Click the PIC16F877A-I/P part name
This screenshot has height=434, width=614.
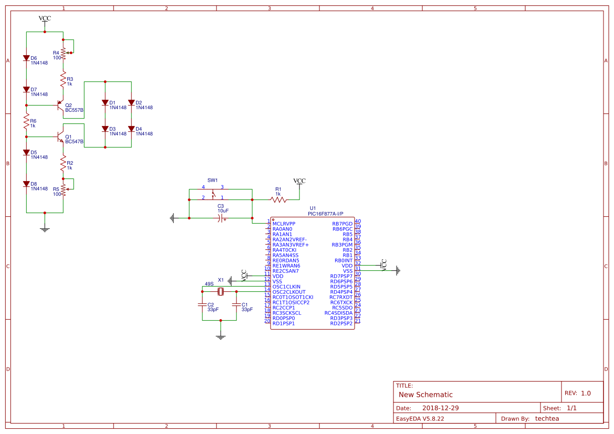point(326,214)
